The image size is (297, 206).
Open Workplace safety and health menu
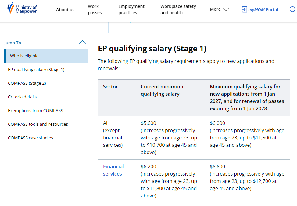[178, 9]
